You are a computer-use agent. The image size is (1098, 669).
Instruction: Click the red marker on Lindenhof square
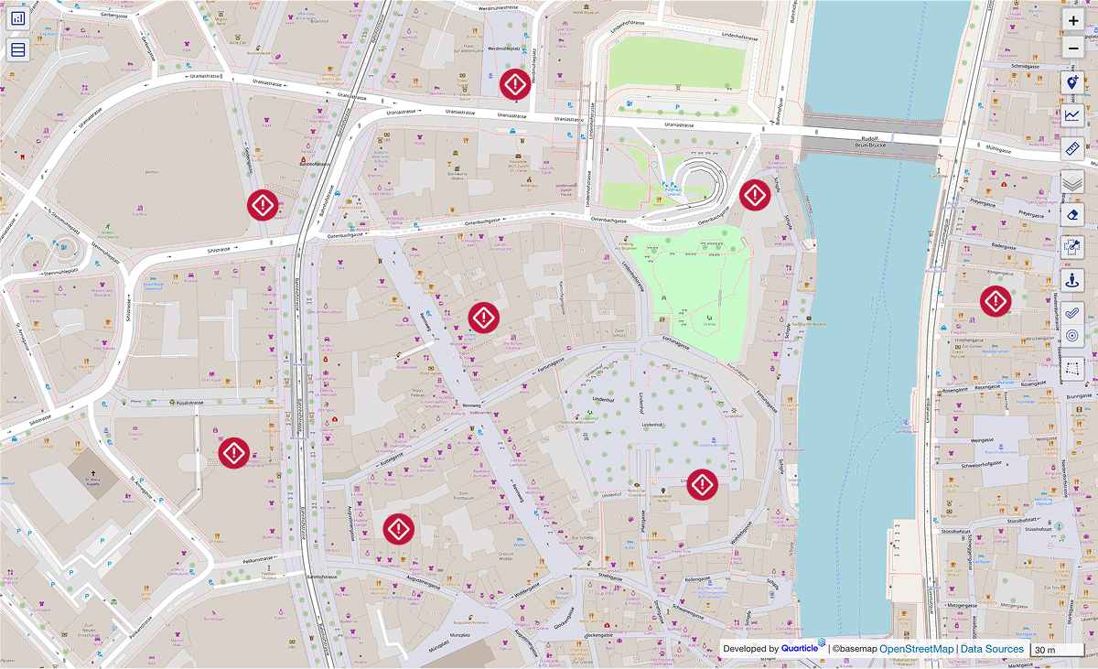point(702,485)
